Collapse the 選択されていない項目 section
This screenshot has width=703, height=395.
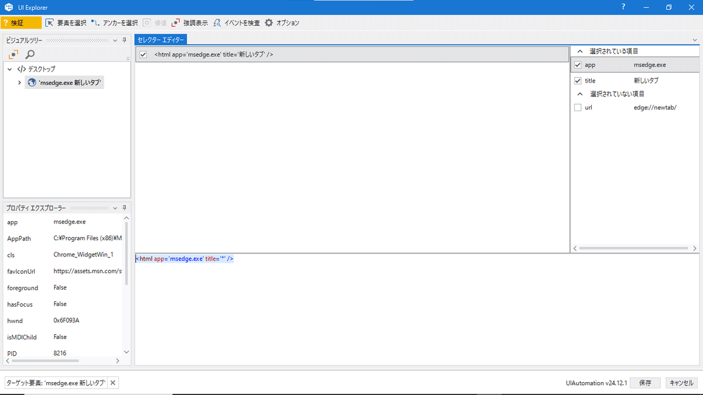point(580,94)
